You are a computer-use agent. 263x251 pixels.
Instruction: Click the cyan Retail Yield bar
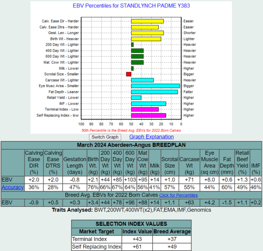(x=136, y=98)
